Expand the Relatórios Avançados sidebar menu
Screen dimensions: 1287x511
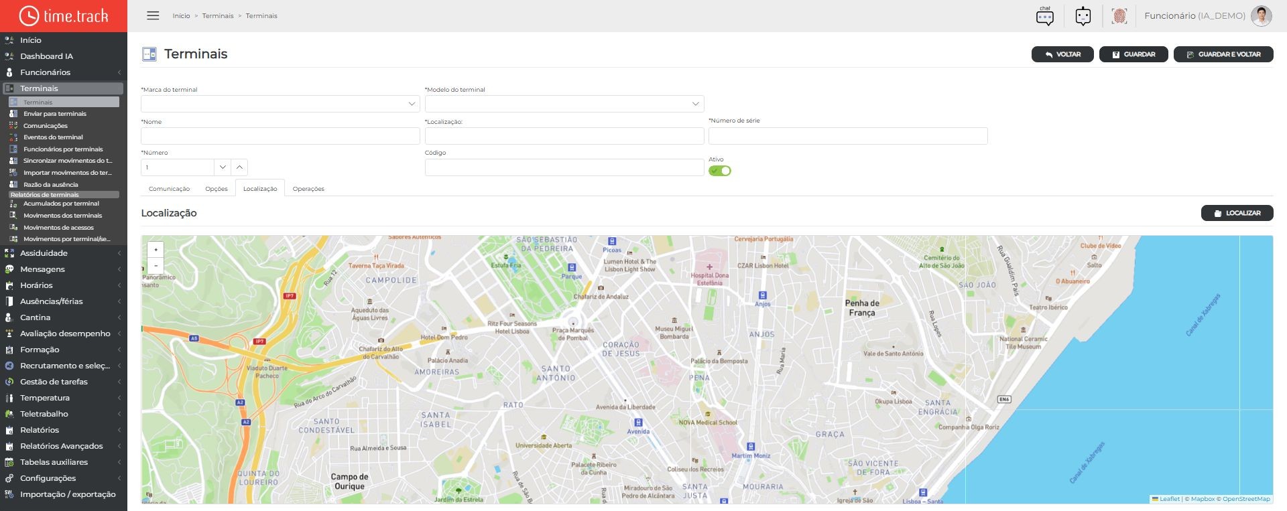click(64, 446)
